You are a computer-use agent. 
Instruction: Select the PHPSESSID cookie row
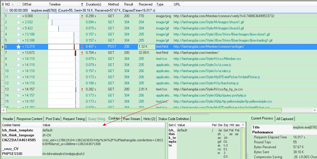tap(83, 154)
